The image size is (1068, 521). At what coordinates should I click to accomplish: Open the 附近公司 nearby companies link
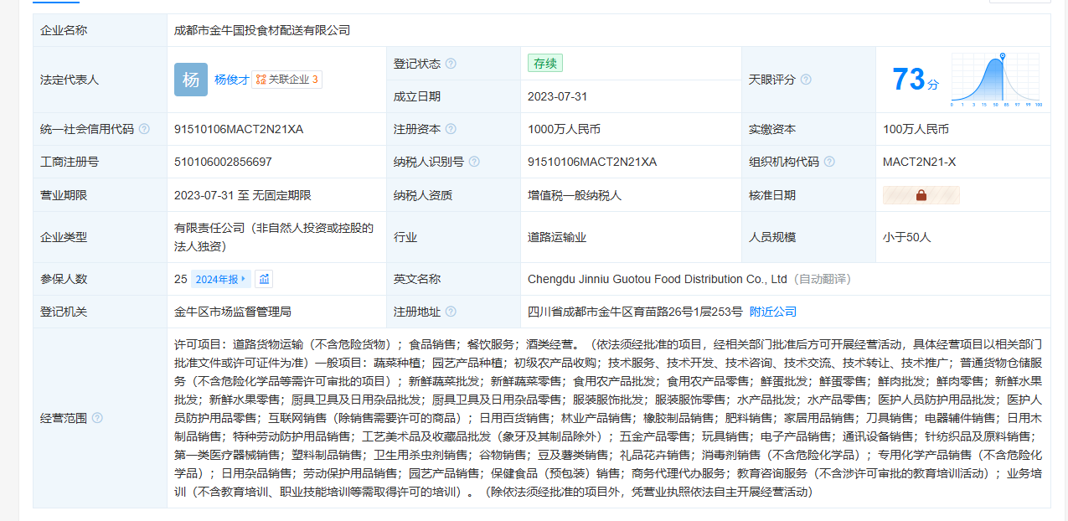point(772,312)
